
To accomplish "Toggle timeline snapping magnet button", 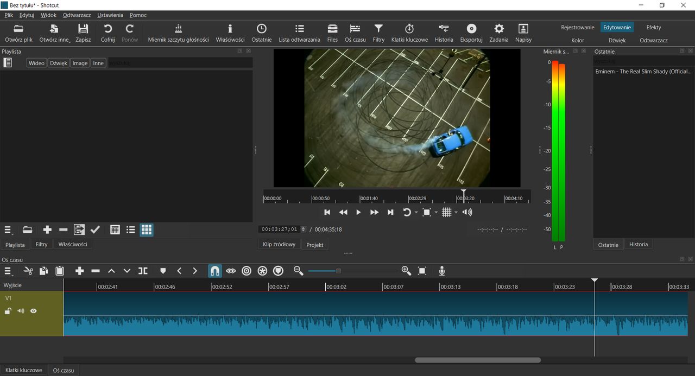I will [215, 271].
